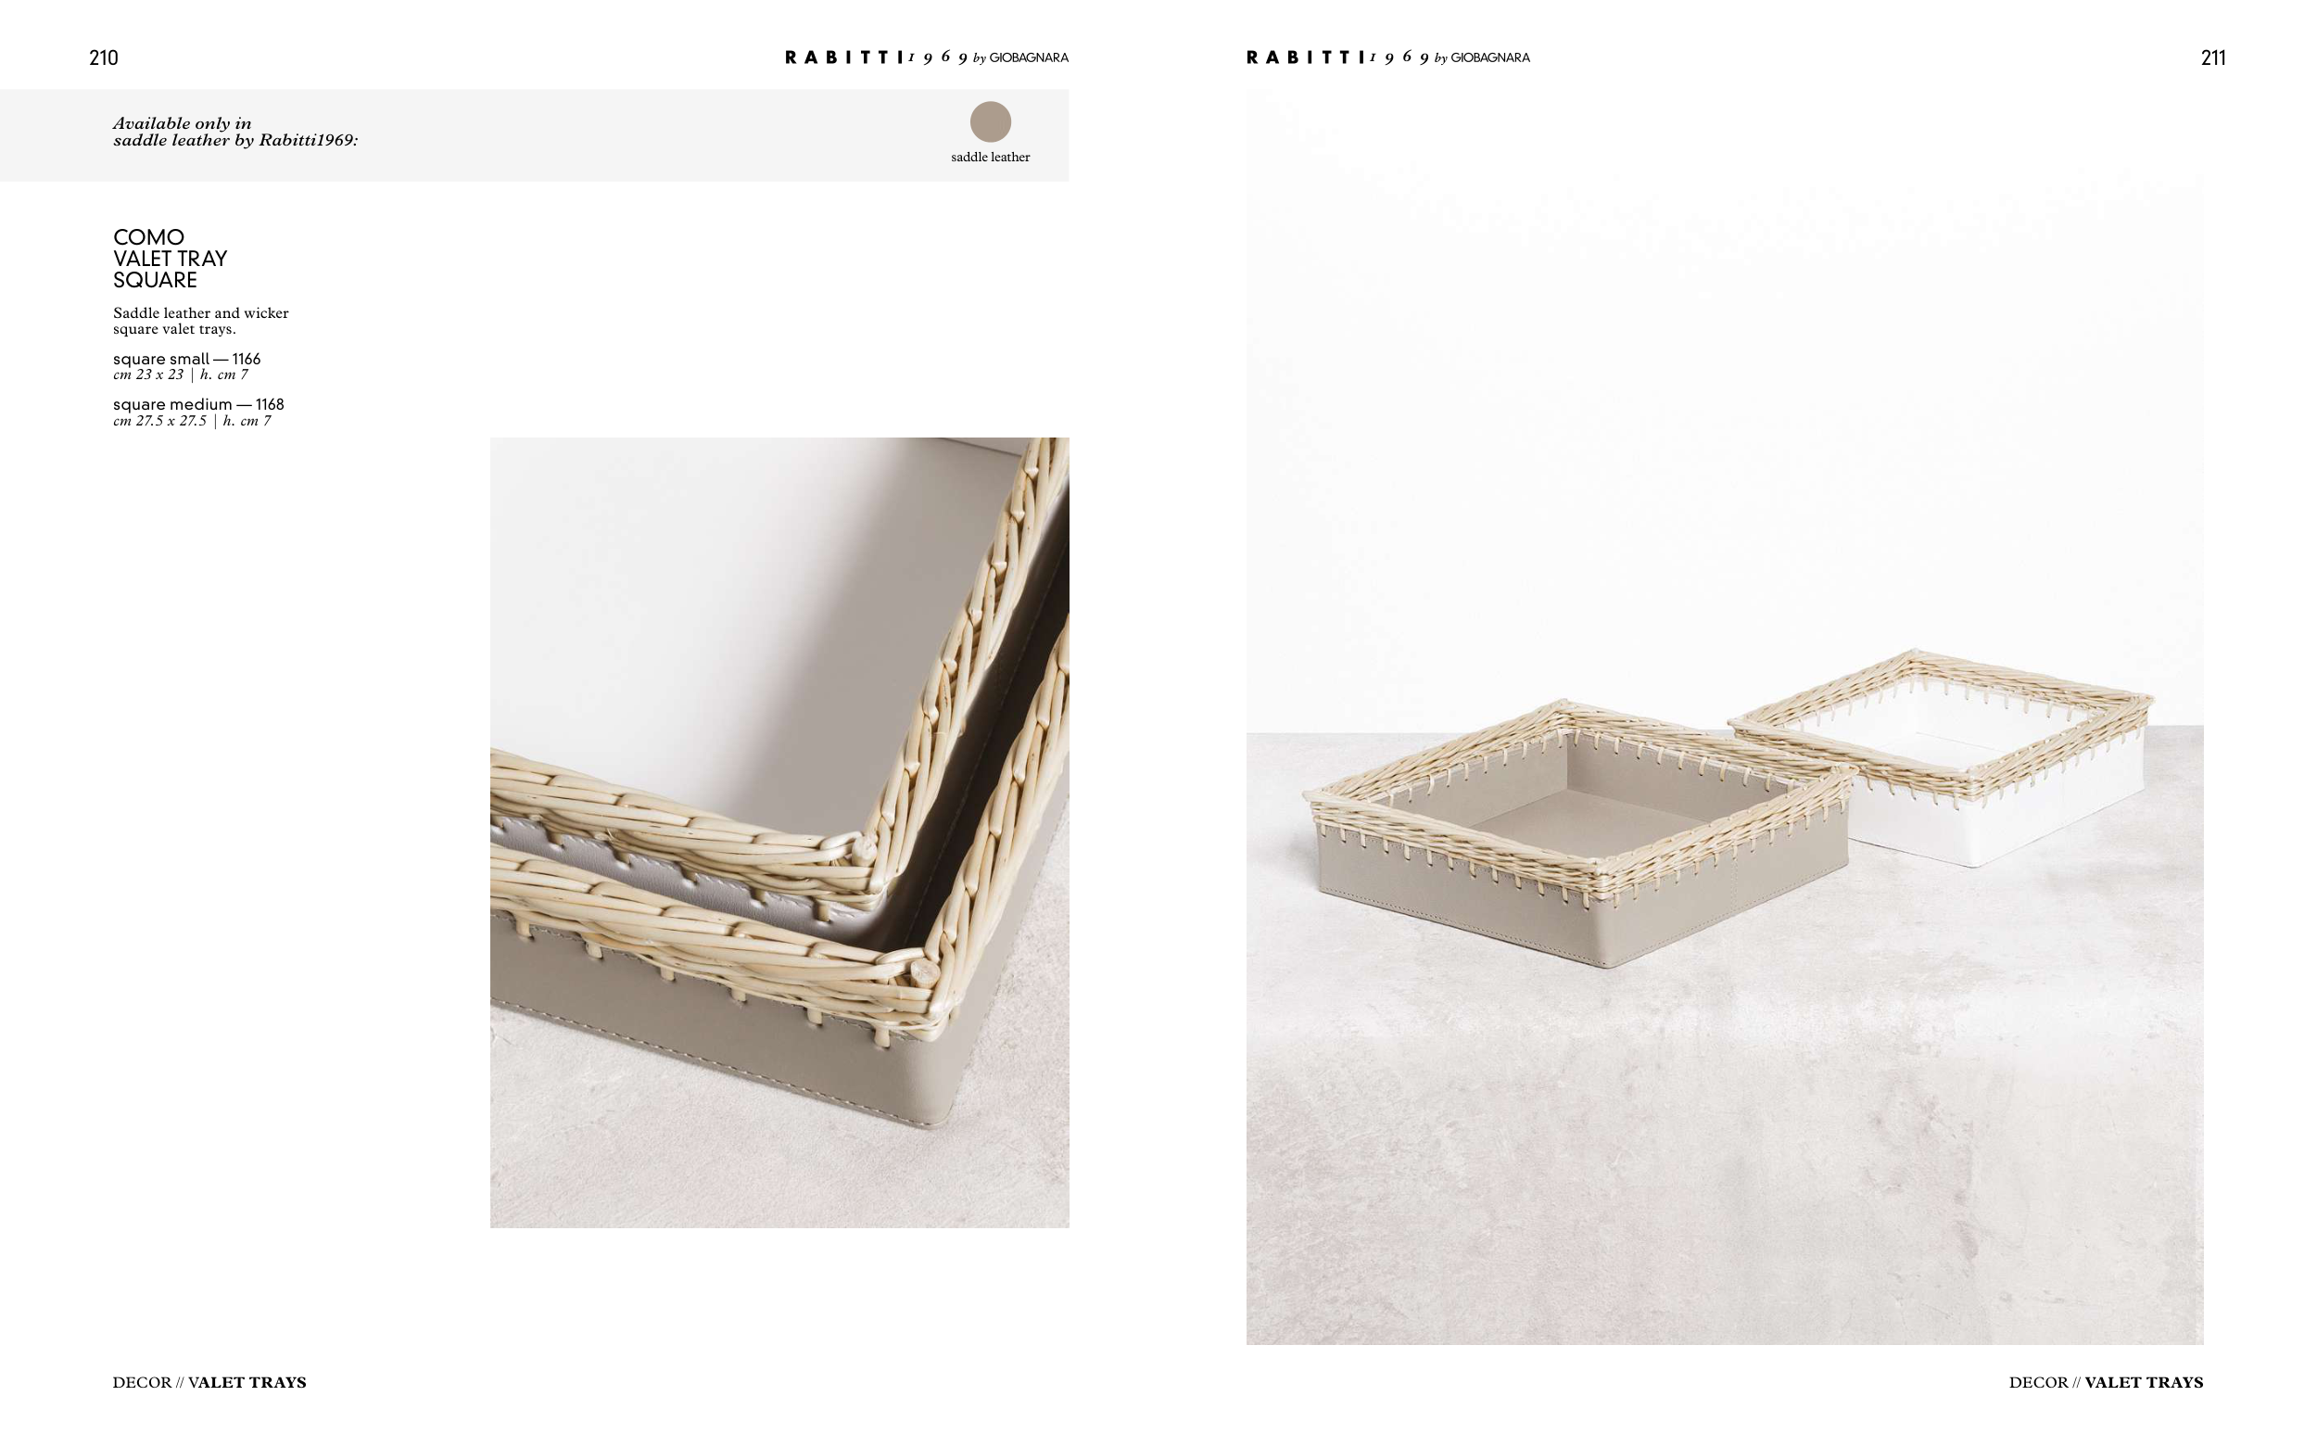Click the square small — 1166 item

187,359
